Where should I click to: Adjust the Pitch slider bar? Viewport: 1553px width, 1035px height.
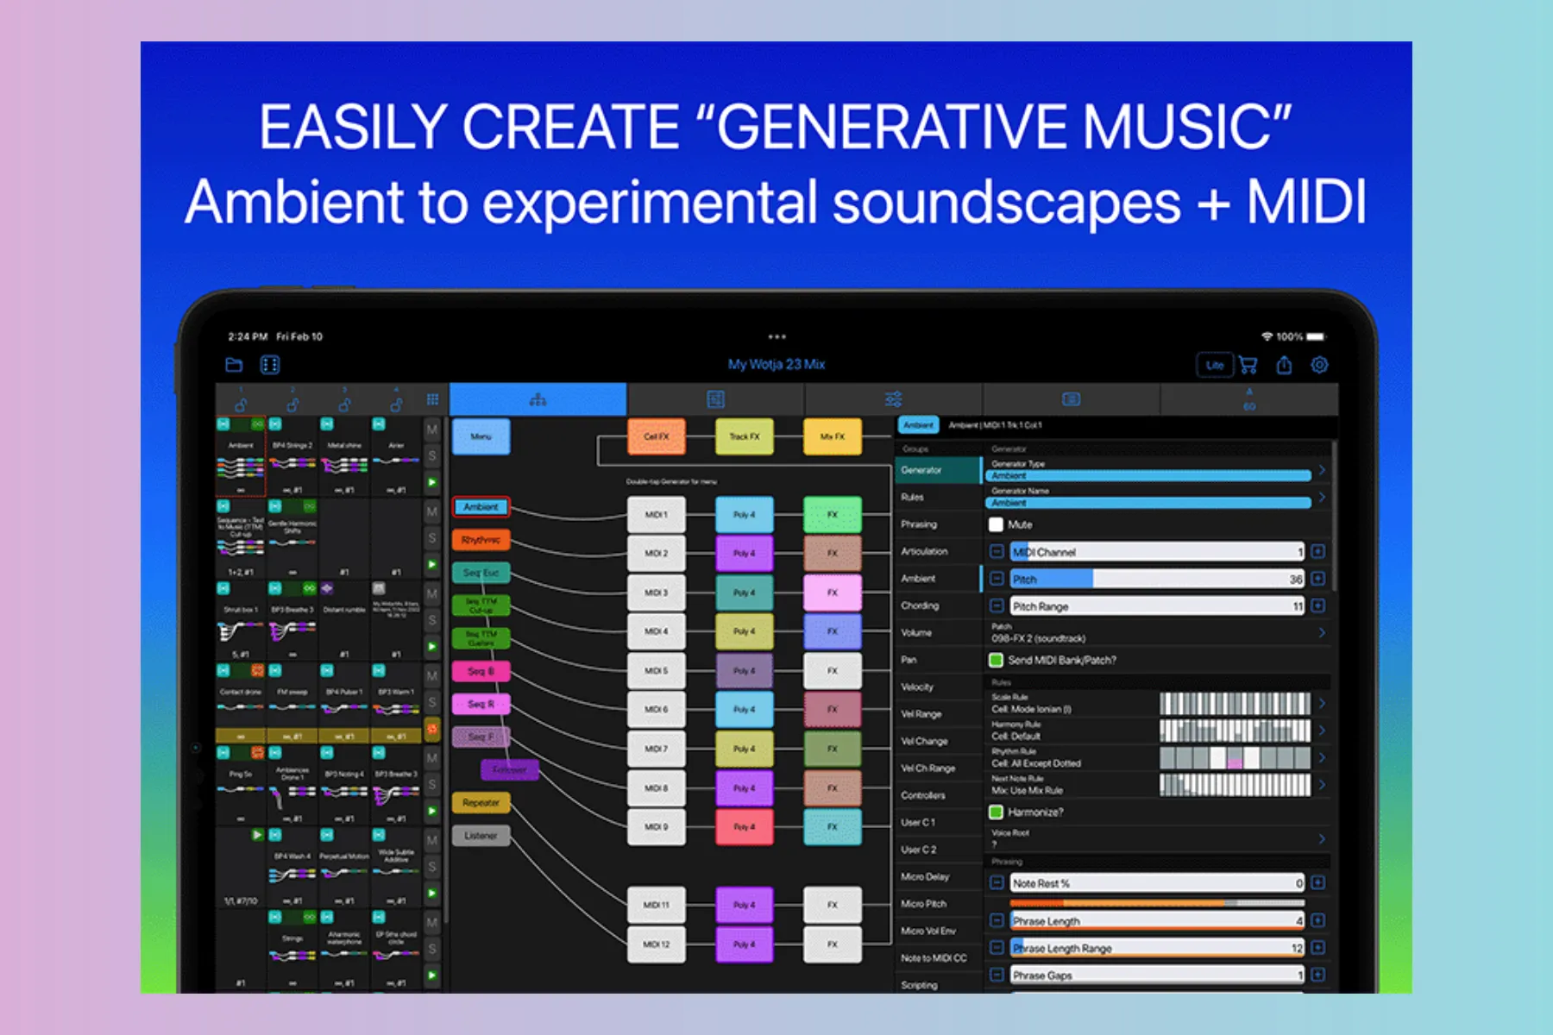(x=1156, y=579)
